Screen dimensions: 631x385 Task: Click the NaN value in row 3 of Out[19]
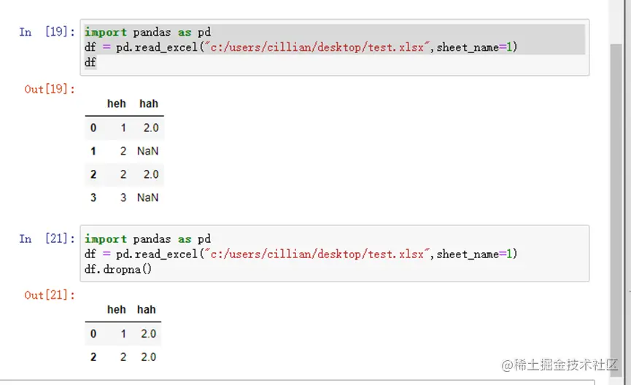tap(147, 198)
